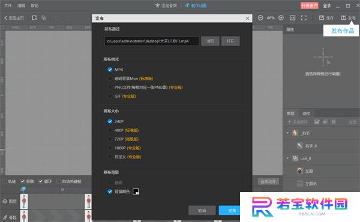
Task: Select MP4 publish format
Action: (110, 70)
